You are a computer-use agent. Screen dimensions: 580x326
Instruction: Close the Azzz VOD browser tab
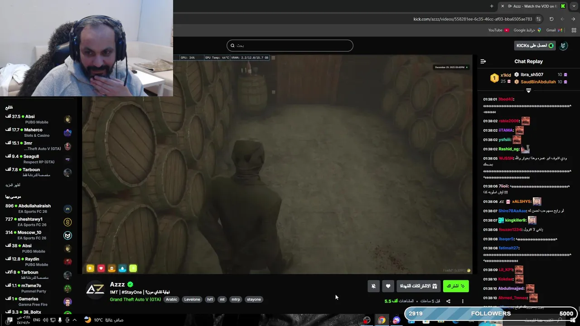(x=502, y=6)
